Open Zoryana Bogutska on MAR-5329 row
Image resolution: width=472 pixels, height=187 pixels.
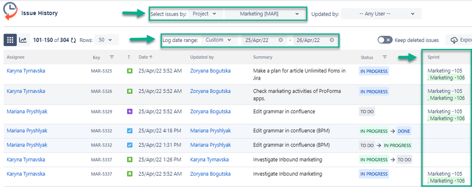pyautogui.click(x=210, y=111)
